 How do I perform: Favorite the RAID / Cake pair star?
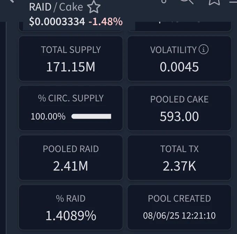pyautogui.click(x=94, y=7)
